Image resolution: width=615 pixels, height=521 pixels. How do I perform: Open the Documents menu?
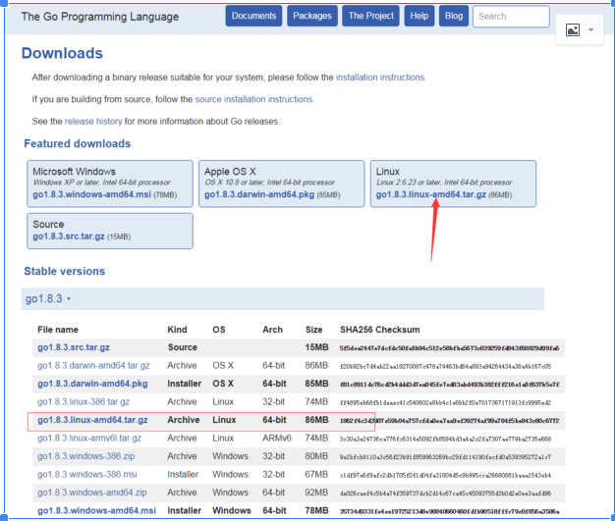(x=254, y=17)
